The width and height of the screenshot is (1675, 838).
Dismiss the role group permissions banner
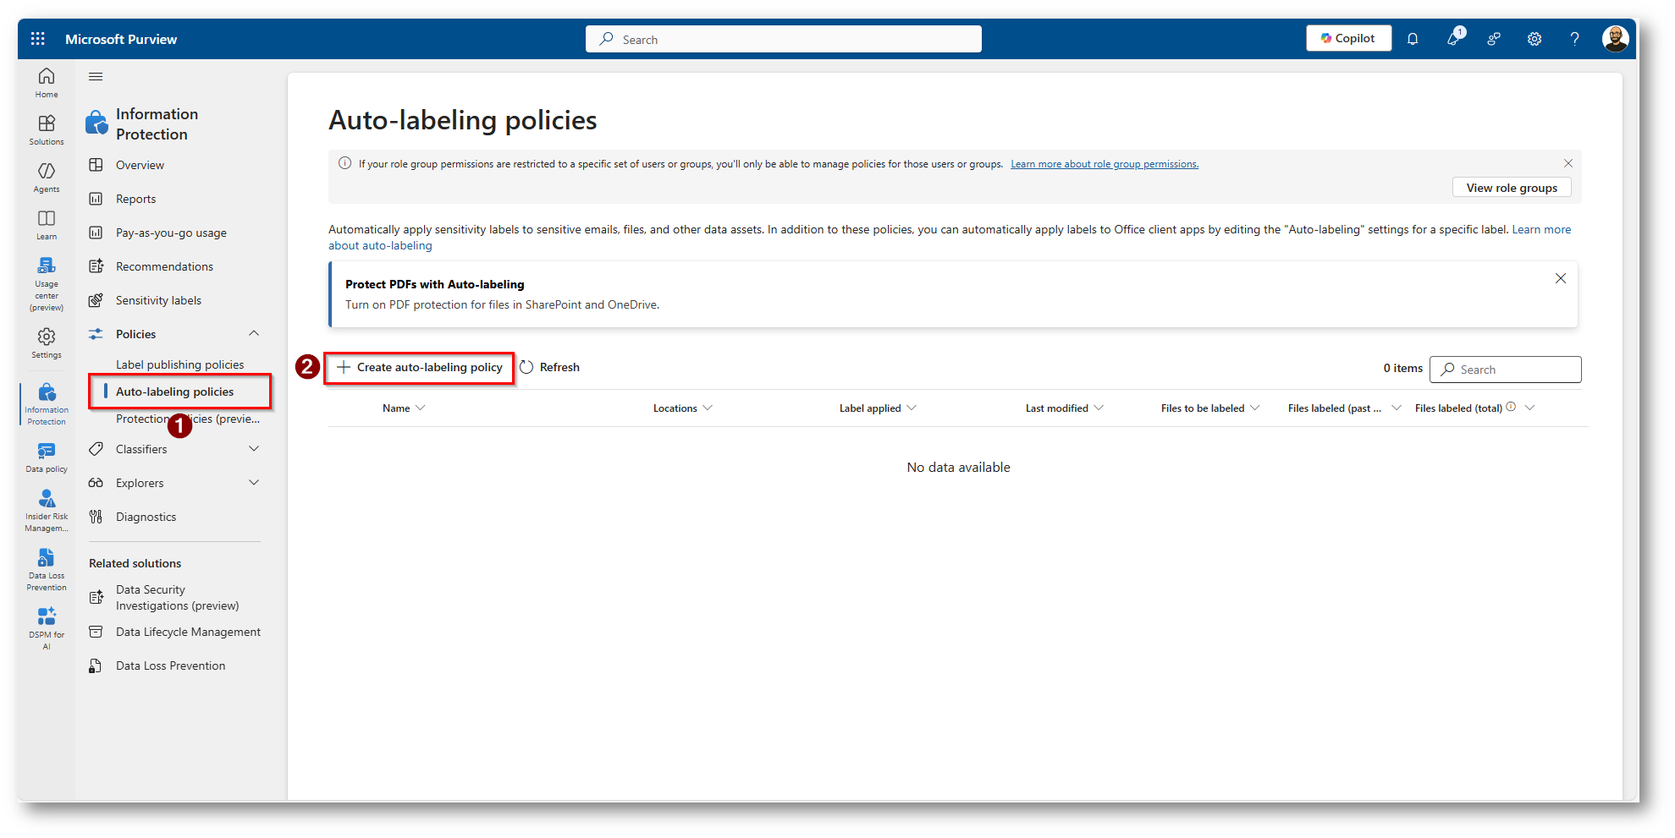[x=1568, y=163]
